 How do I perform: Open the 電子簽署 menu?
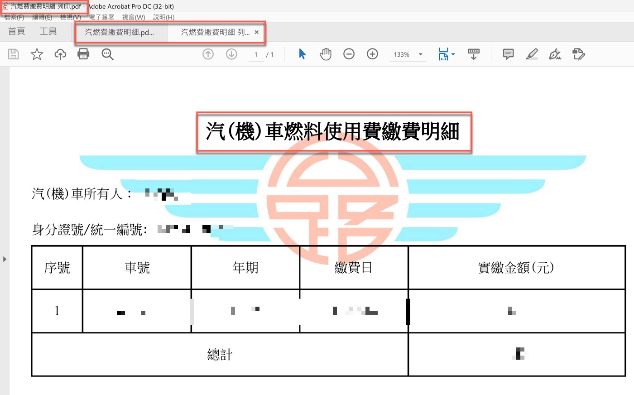(x=101, y=17)
